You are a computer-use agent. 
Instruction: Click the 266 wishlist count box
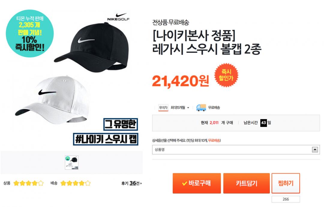(286, 199)
